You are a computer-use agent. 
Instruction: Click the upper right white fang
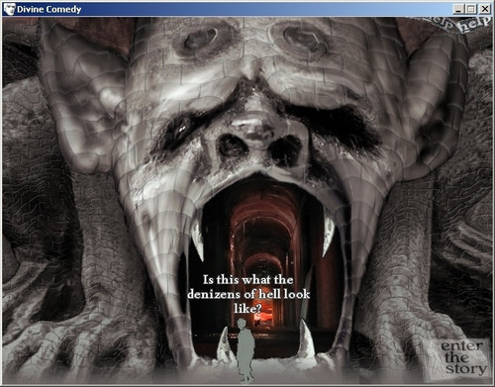pyautogui.click(x=328, y=236)
